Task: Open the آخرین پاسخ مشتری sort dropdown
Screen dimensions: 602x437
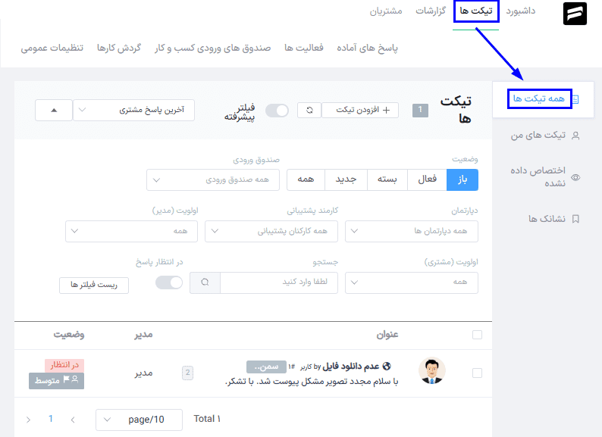Action: (x=133, y=110)
